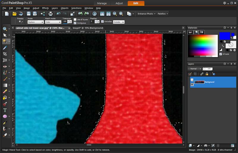
Task: Hide the Background layer with eye icon
Action: pos(192,85)
